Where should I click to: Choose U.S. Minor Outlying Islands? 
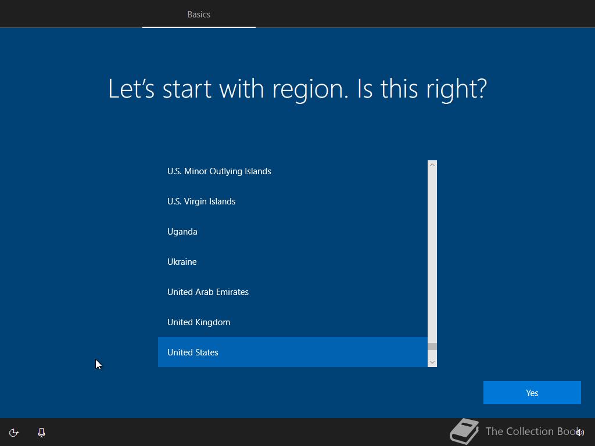(293, 171)
